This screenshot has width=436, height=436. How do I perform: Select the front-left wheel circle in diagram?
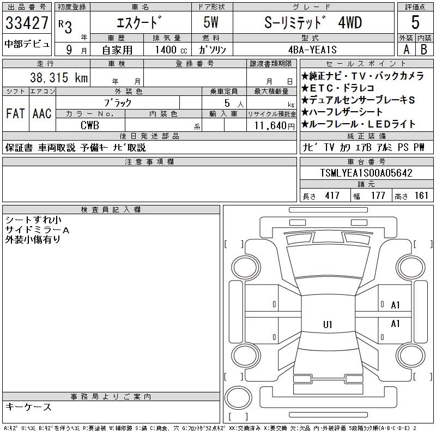(x=246, y=268)
